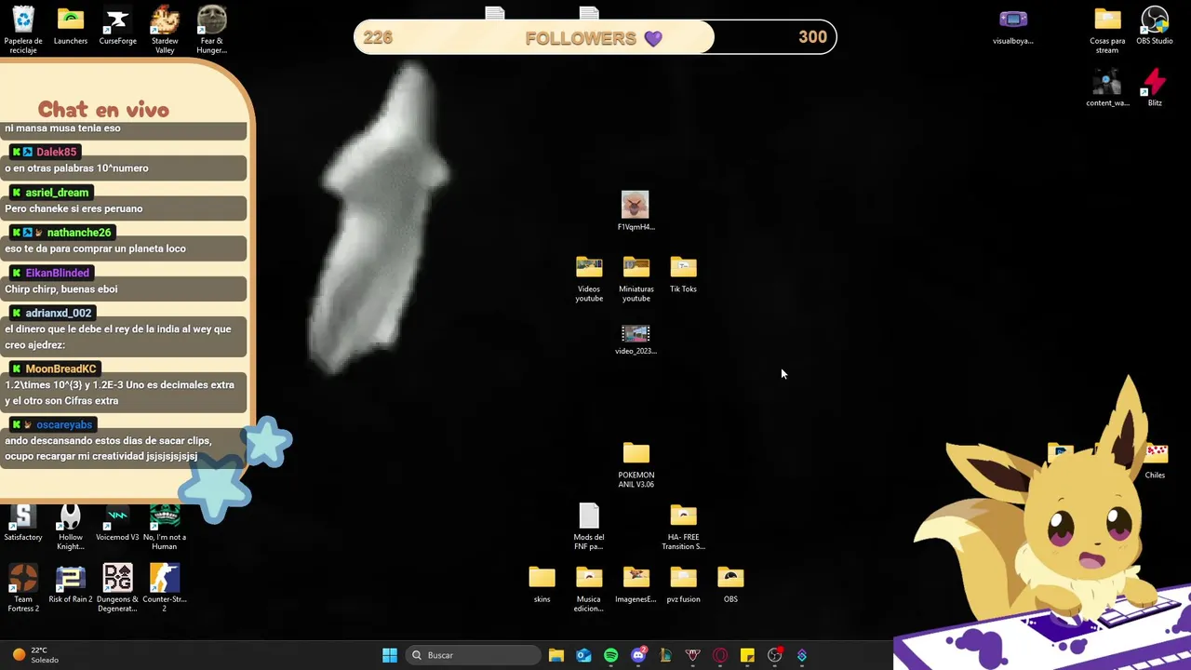Open the Launchers folder on desktop

coord(71,26)
